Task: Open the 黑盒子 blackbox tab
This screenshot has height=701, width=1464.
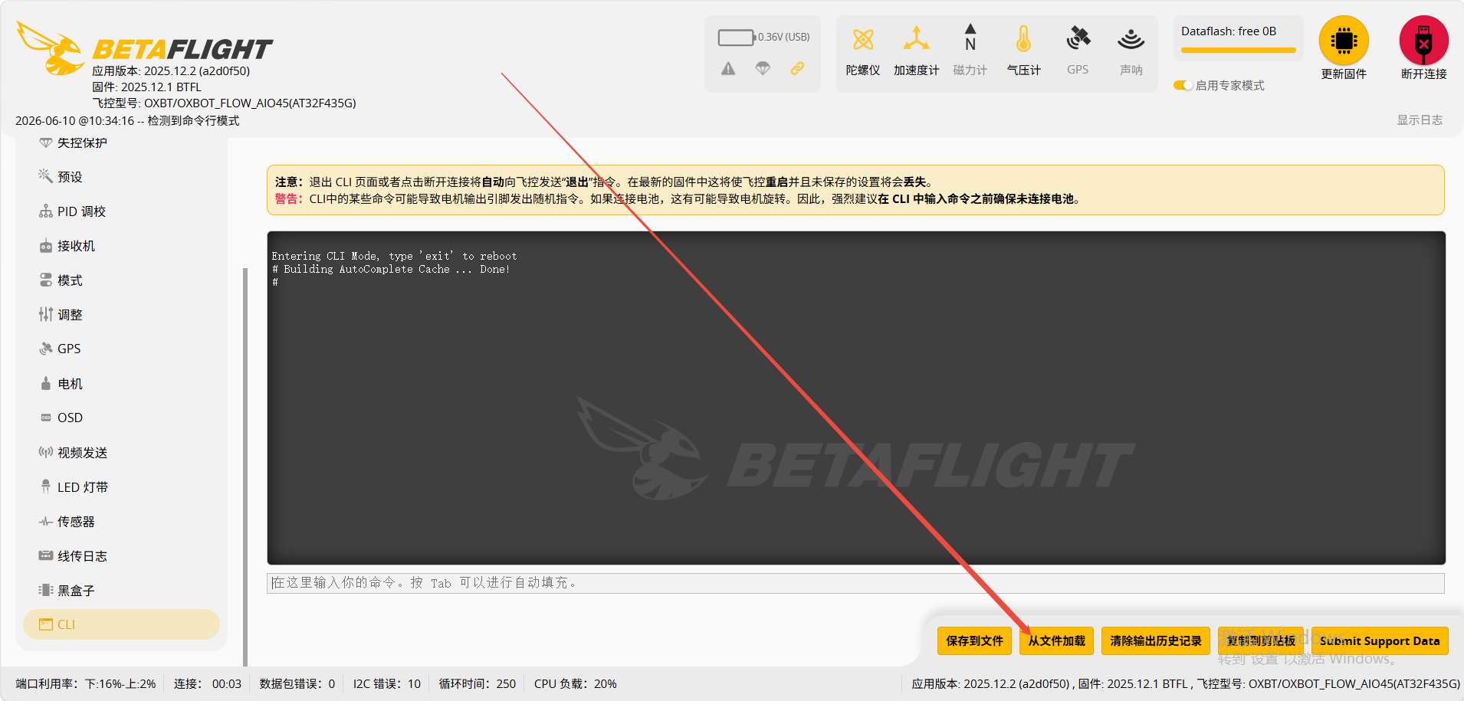Action: [x=121, y=591]
